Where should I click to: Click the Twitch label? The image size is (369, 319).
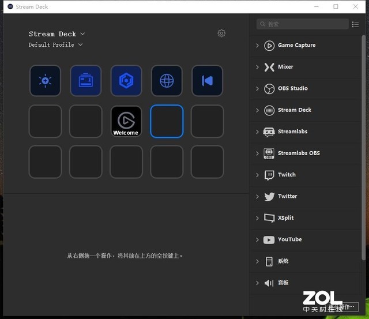(287, 175)
